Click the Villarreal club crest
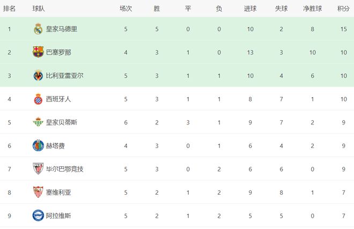Image resolution: width=354 pixels, height=229 pixels. point(38,76)
